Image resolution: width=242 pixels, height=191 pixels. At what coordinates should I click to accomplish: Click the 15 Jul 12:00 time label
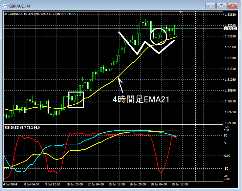(117, 184)
